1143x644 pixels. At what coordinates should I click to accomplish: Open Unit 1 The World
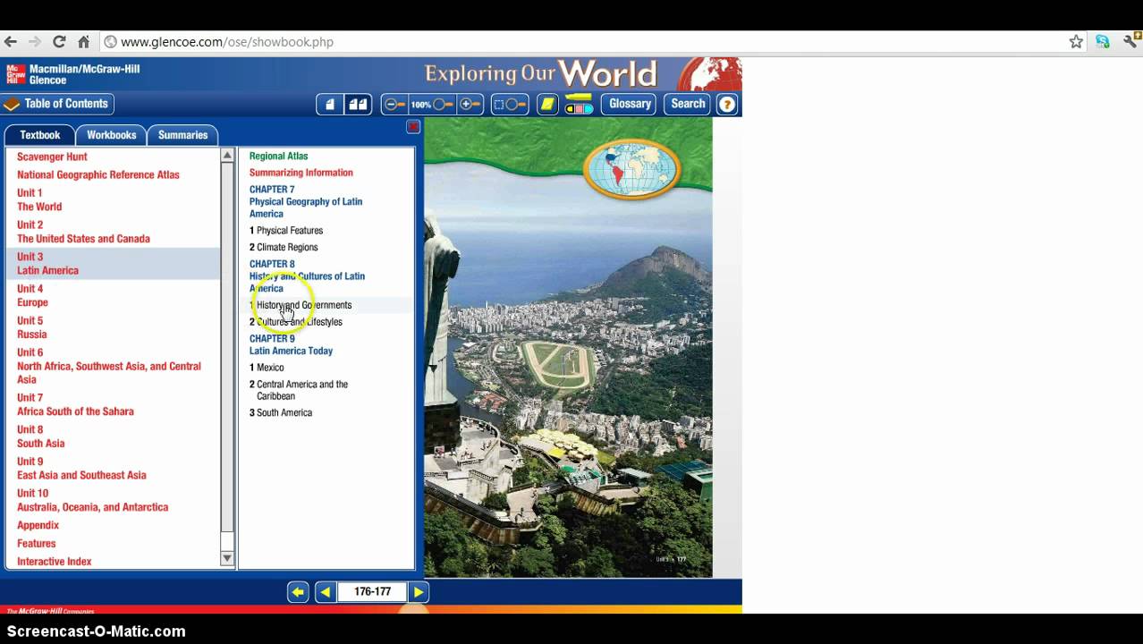click(x=39, y=199)
